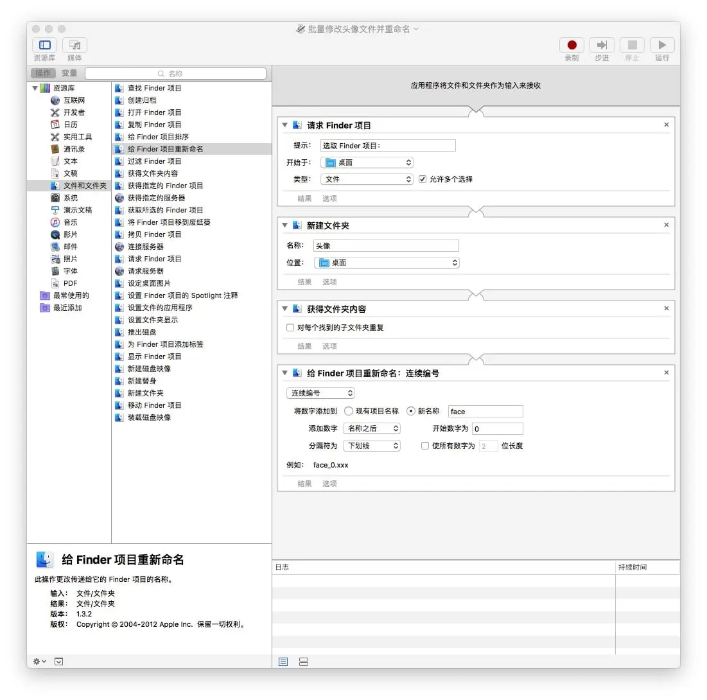Image resolution: width=707 pixels, height=700 pixels.
Task: Select the 开发者 category icon
Action: tap(55, 112)
